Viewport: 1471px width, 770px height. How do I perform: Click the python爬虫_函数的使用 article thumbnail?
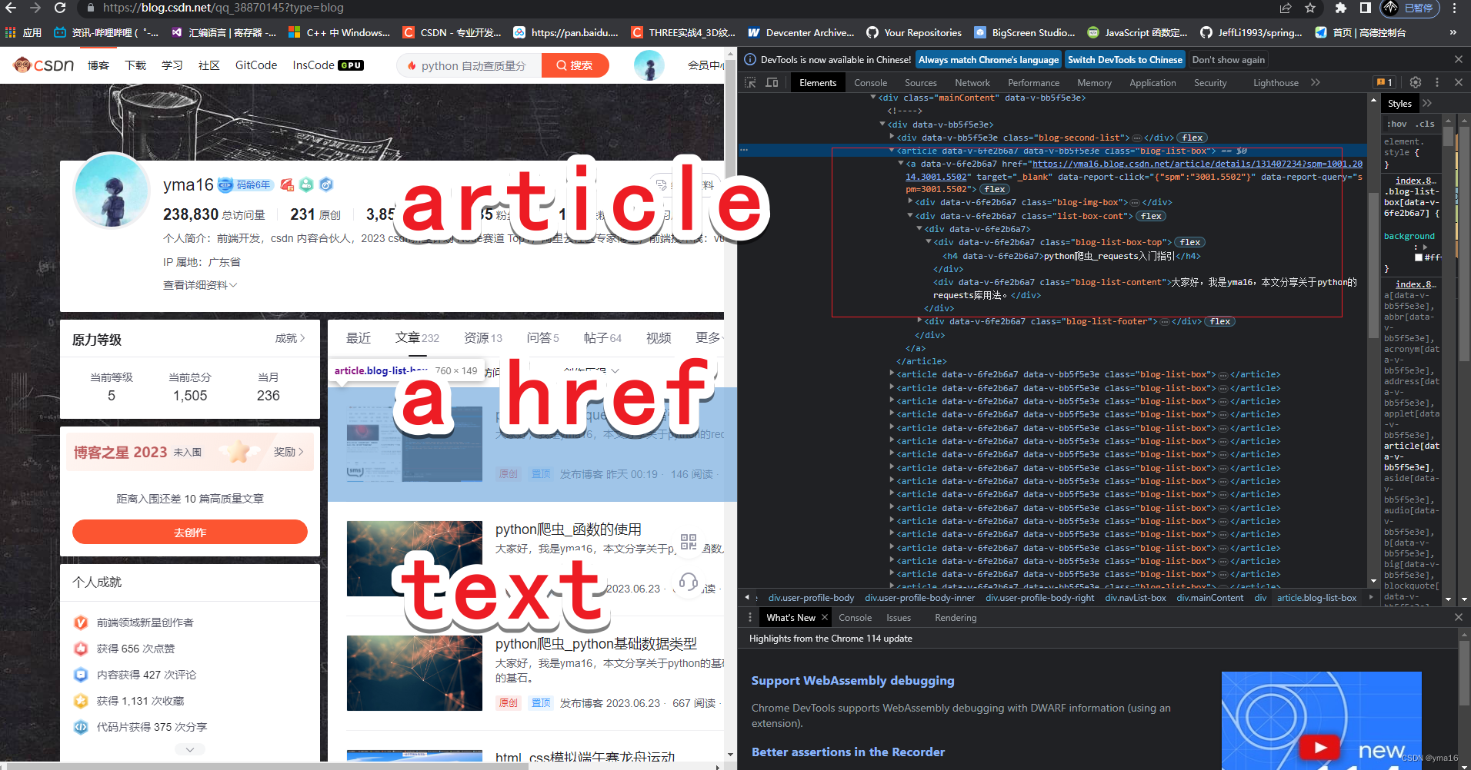click(415, 559)
